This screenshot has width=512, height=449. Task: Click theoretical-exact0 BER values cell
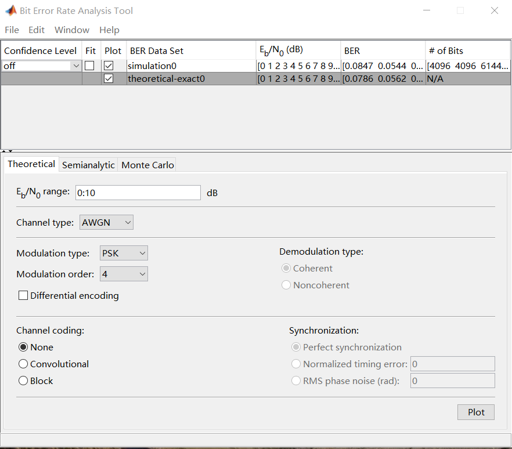click(x=383, y=79)
